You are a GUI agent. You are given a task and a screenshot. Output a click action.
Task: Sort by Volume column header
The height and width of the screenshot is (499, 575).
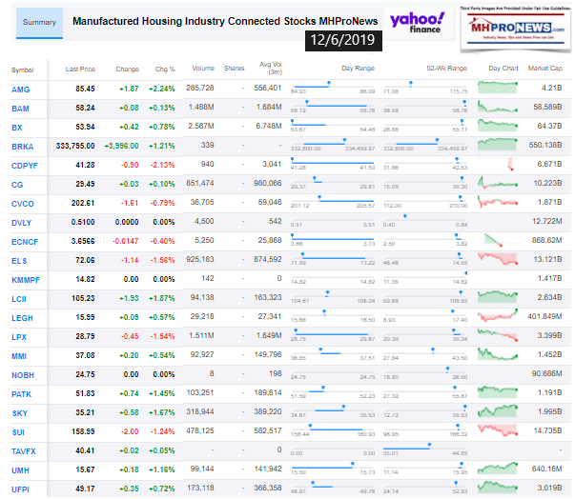tap(203, 69)
